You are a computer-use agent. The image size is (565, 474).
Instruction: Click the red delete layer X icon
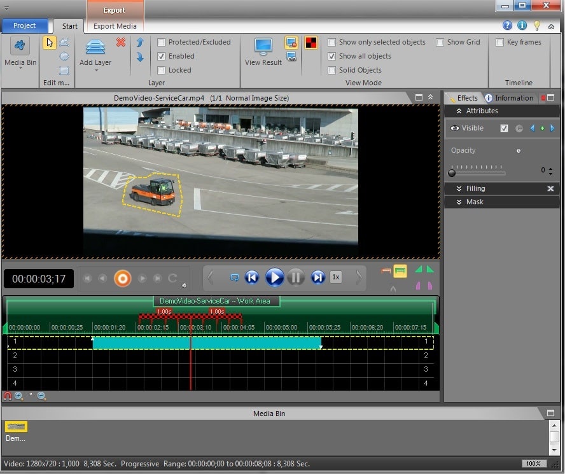click(121, 42)
